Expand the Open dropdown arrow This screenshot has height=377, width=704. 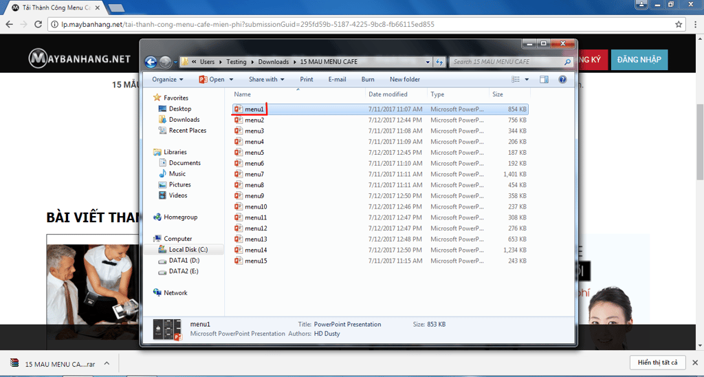click(231, 80)
